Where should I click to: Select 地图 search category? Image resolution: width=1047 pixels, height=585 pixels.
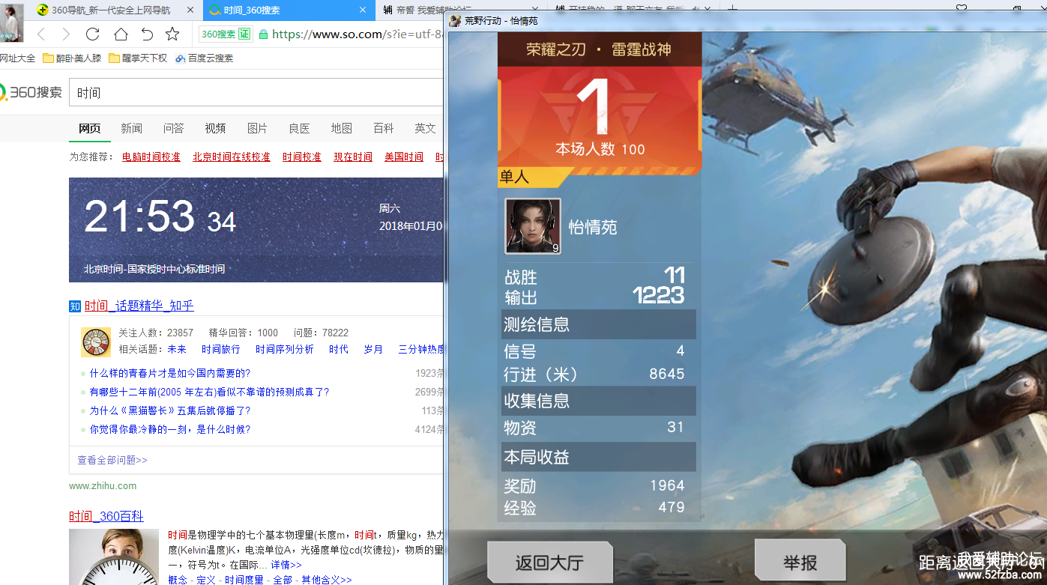(x=342, y=128)
